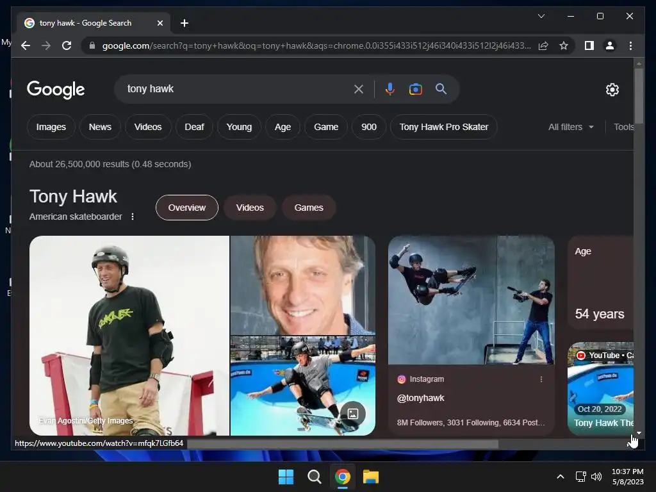This screenshot has height=492, width=656.
Task: Open photo of skater in Quiksilver shirt
Action: click(x=129, y=336)
